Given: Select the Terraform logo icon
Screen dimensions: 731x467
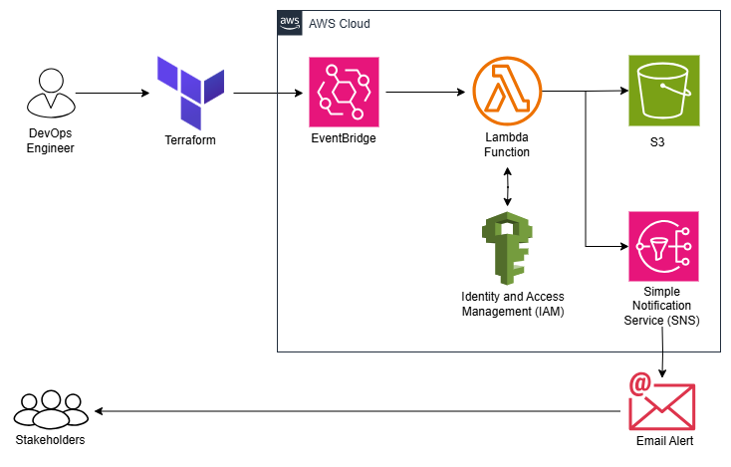Looking at the screenshot, I should (190, 93).
